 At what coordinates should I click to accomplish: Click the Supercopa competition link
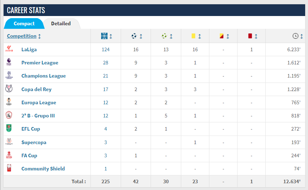tap(34, 142)
